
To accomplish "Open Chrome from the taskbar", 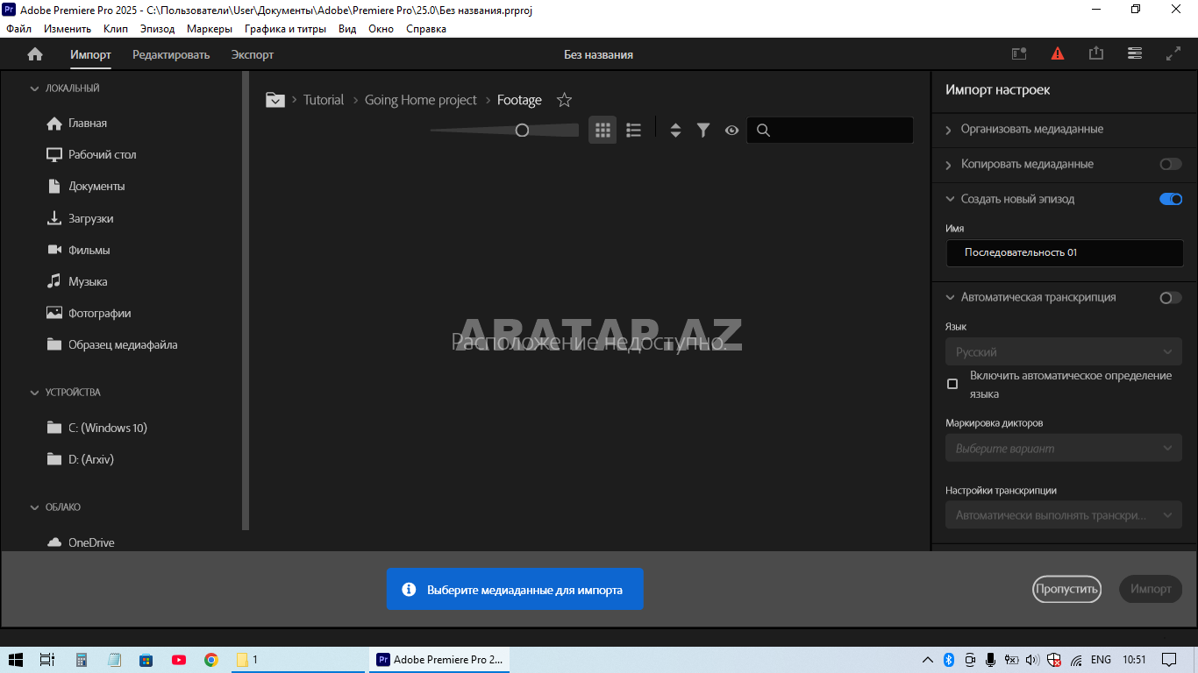I will click(x=210, y=660).
